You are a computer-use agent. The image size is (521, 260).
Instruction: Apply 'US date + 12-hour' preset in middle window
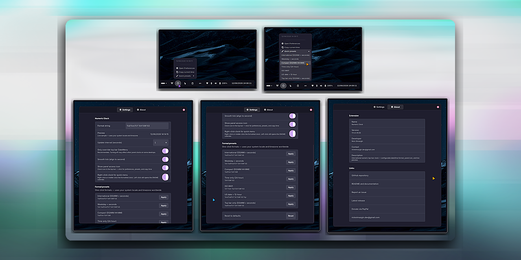291,196
